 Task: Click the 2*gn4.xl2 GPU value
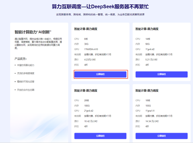89,111
